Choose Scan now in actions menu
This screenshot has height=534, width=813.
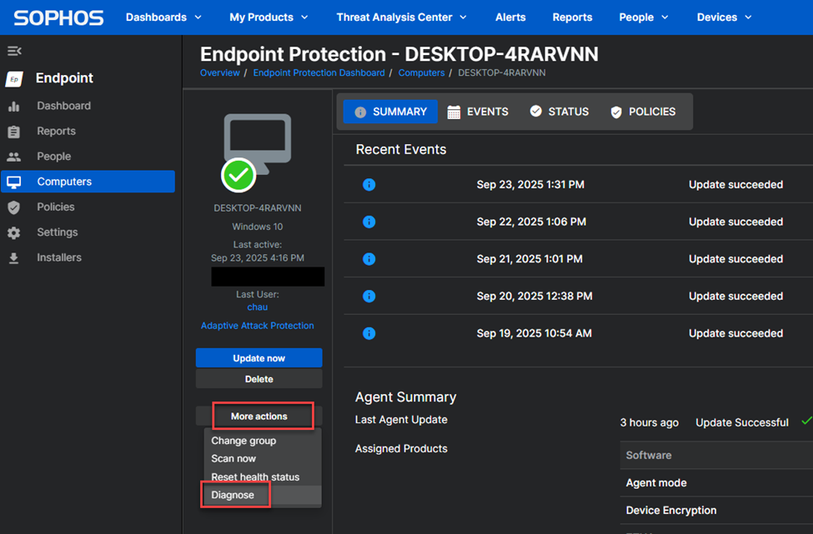click(233, 459)
